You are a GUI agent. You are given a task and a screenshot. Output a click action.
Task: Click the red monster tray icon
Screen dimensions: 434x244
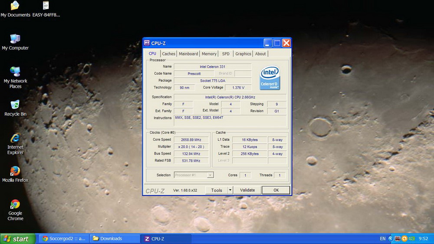click(x=398, y=238)
